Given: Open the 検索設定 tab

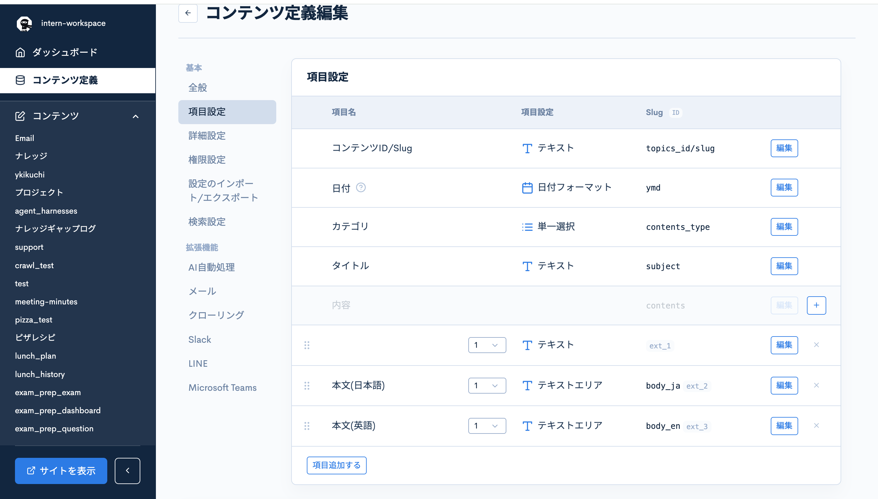Looking at the screenshot, I should point(227,222).
